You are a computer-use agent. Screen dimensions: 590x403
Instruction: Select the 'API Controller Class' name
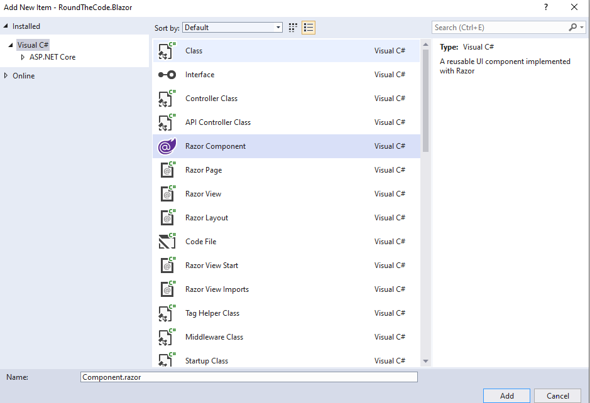coord(218,122)
